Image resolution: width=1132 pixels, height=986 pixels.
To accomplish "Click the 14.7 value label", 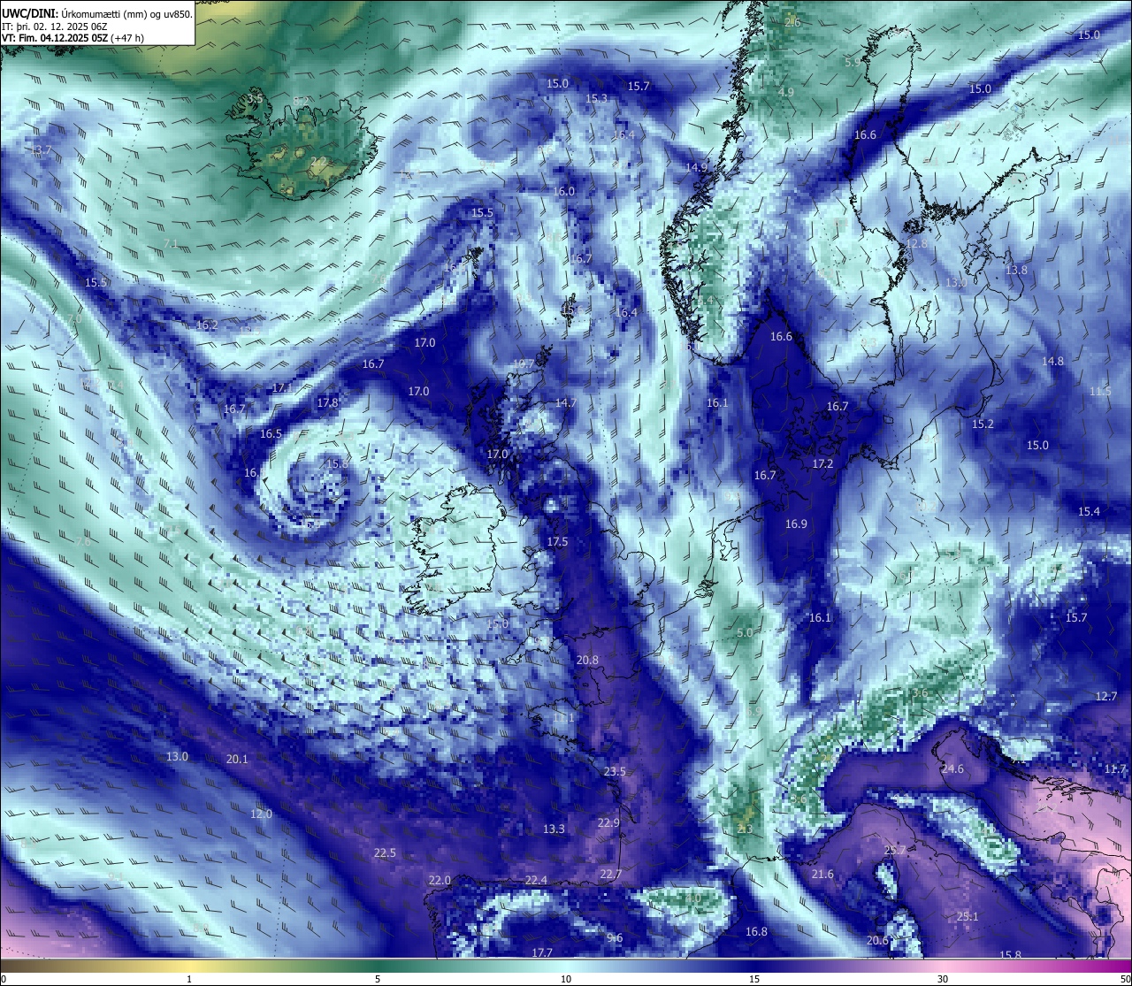I will coord(566,403).
